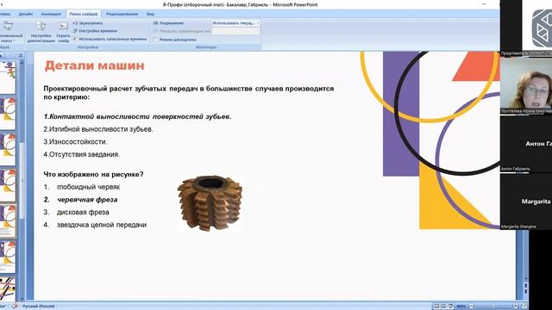Click zoom out minus button
Image resolution: width=552 pixels, height=310 pixels.
[x=472, y=307]
